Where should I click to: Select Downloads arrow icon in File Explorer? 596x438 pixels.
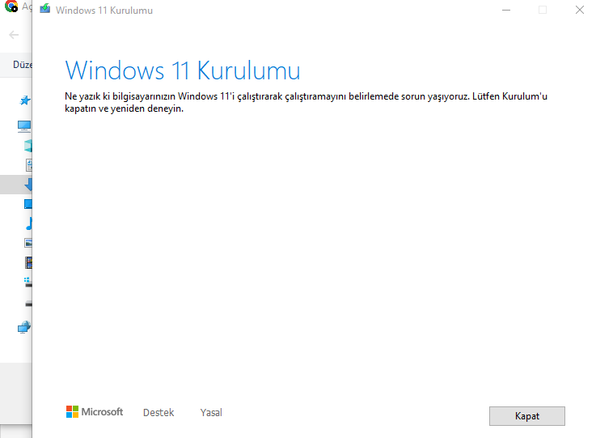point(28,185)
